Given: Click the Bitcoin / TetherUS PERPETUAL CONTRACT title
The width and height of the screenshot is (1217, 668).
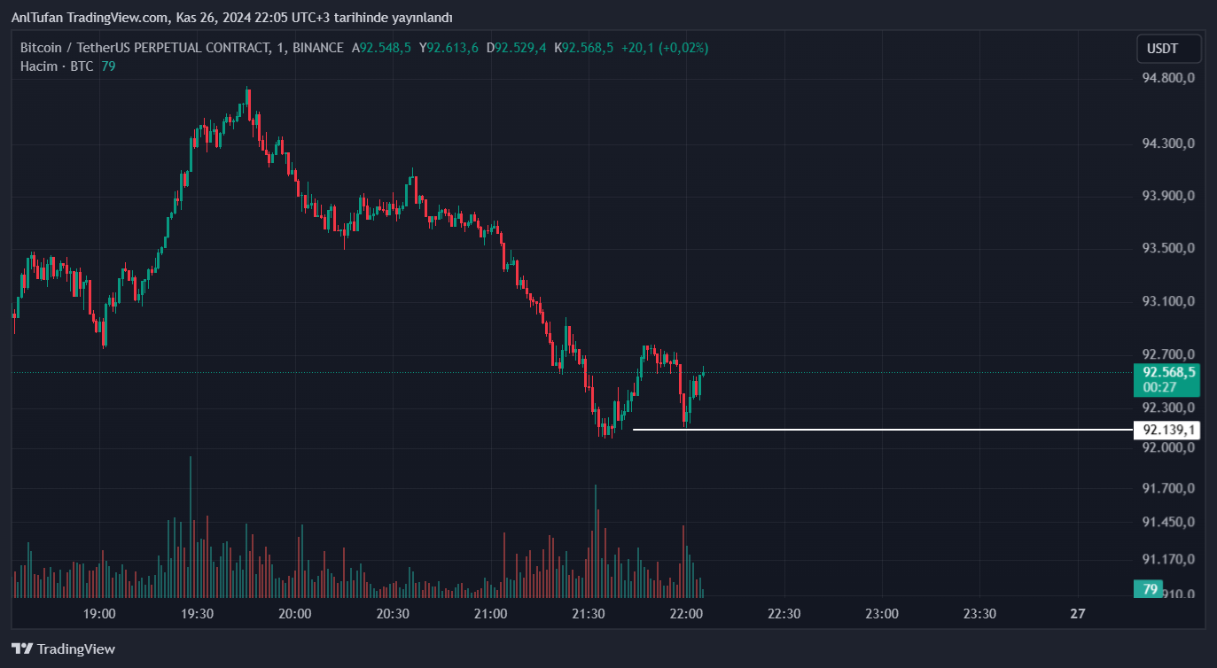Looking at the screenshot, I should click(x=144, y=48).
